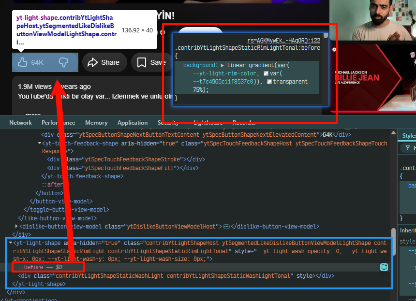Click the .contribYtLightShapeStaticRimLightTonal:before selector in popup

click(x=248, y=48)
